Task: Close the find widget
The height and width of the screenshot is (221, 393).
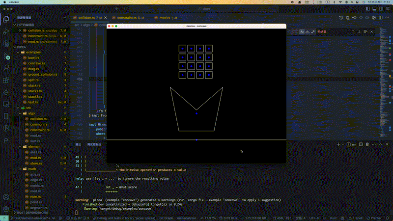Action: [x=372, y=31]
